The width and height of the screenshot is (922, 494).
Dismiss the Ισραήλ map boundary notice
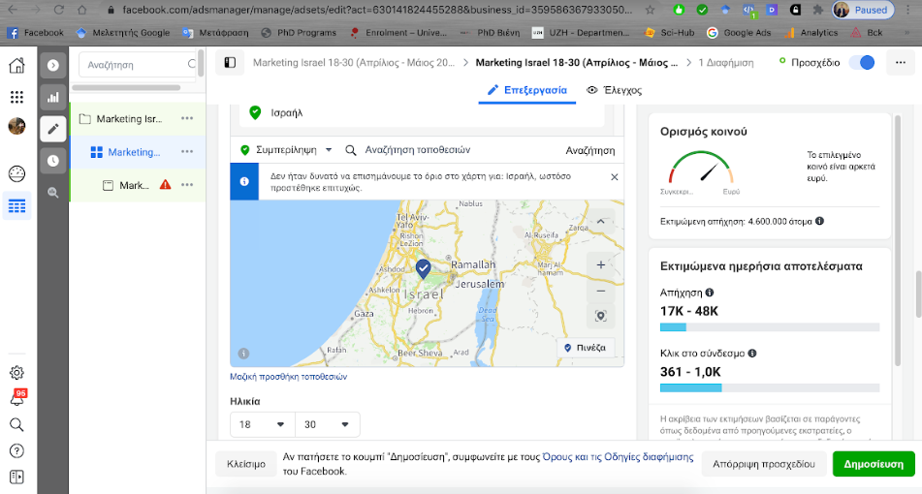click(x=614, y=177)
